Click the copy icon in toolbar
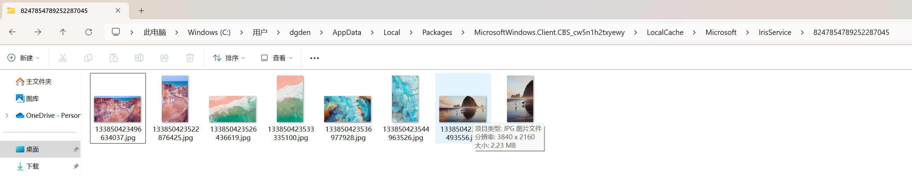 pos(88,58)
